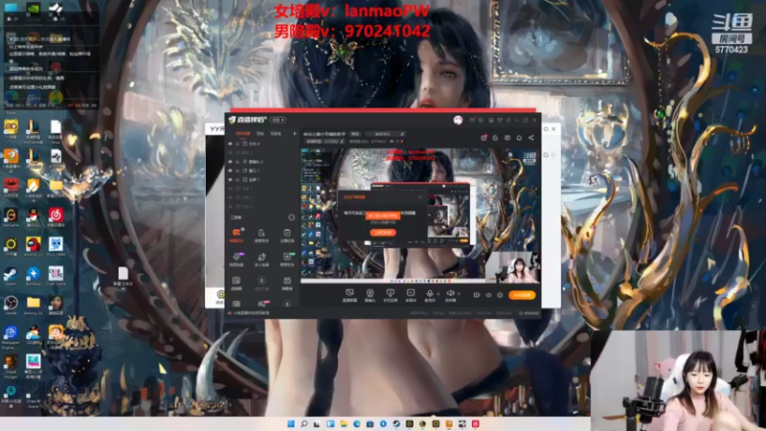The width and height of the screenshot is (766, 431).
Task: Open Steam desktop shortcut
Action: (x=11, y=274)
